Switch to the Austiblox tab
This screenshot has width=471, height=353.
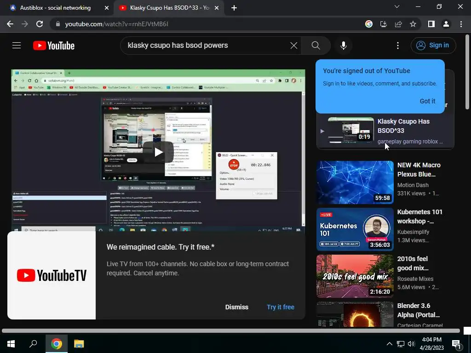tap(55, 8)
